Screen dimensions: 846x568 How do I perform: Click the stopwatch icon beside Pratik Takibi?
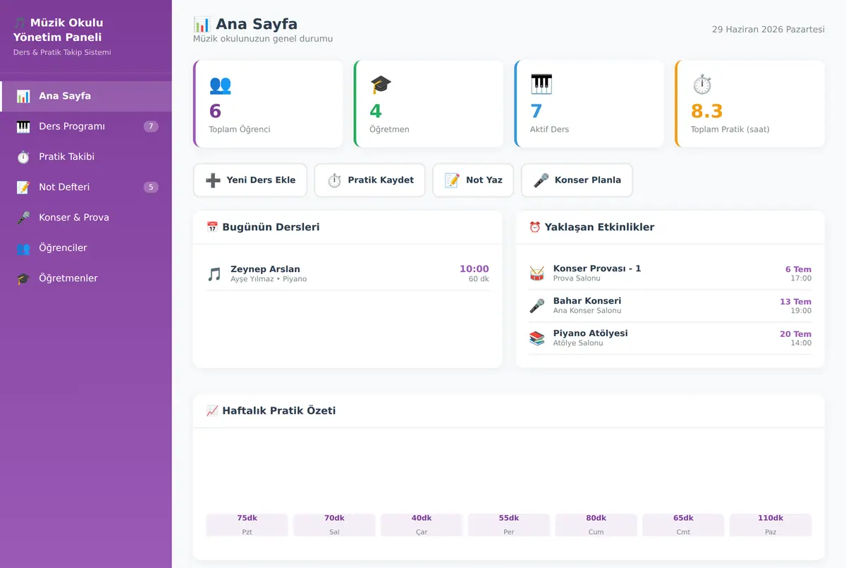point(23,157)
